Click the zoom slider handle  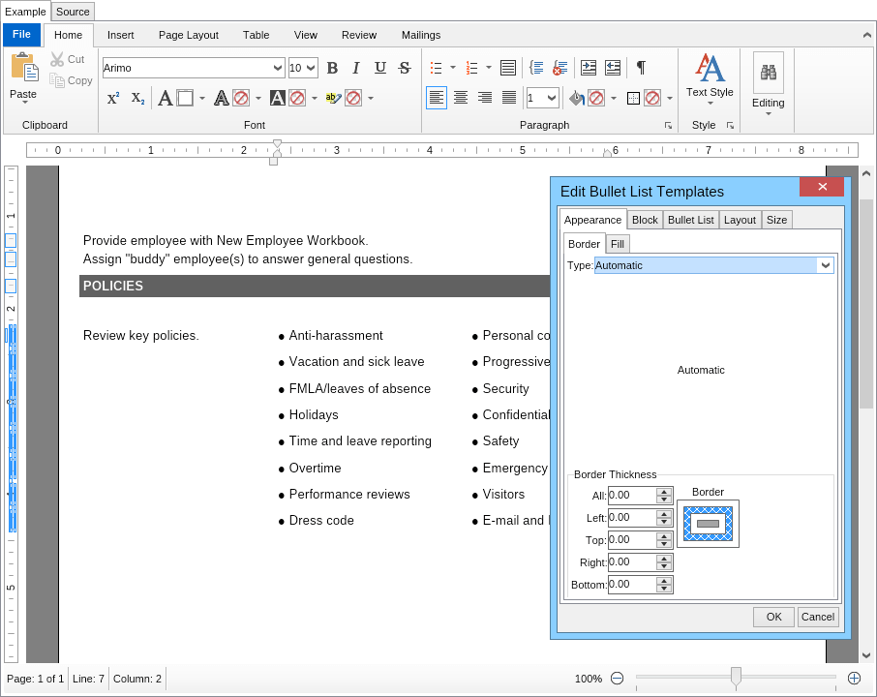click(x=736, y=678)
